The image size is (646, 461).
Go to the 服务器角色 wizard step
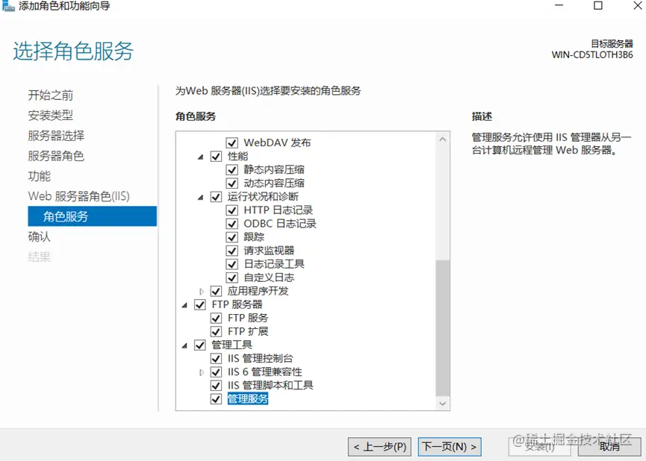(x=56, y=156)
